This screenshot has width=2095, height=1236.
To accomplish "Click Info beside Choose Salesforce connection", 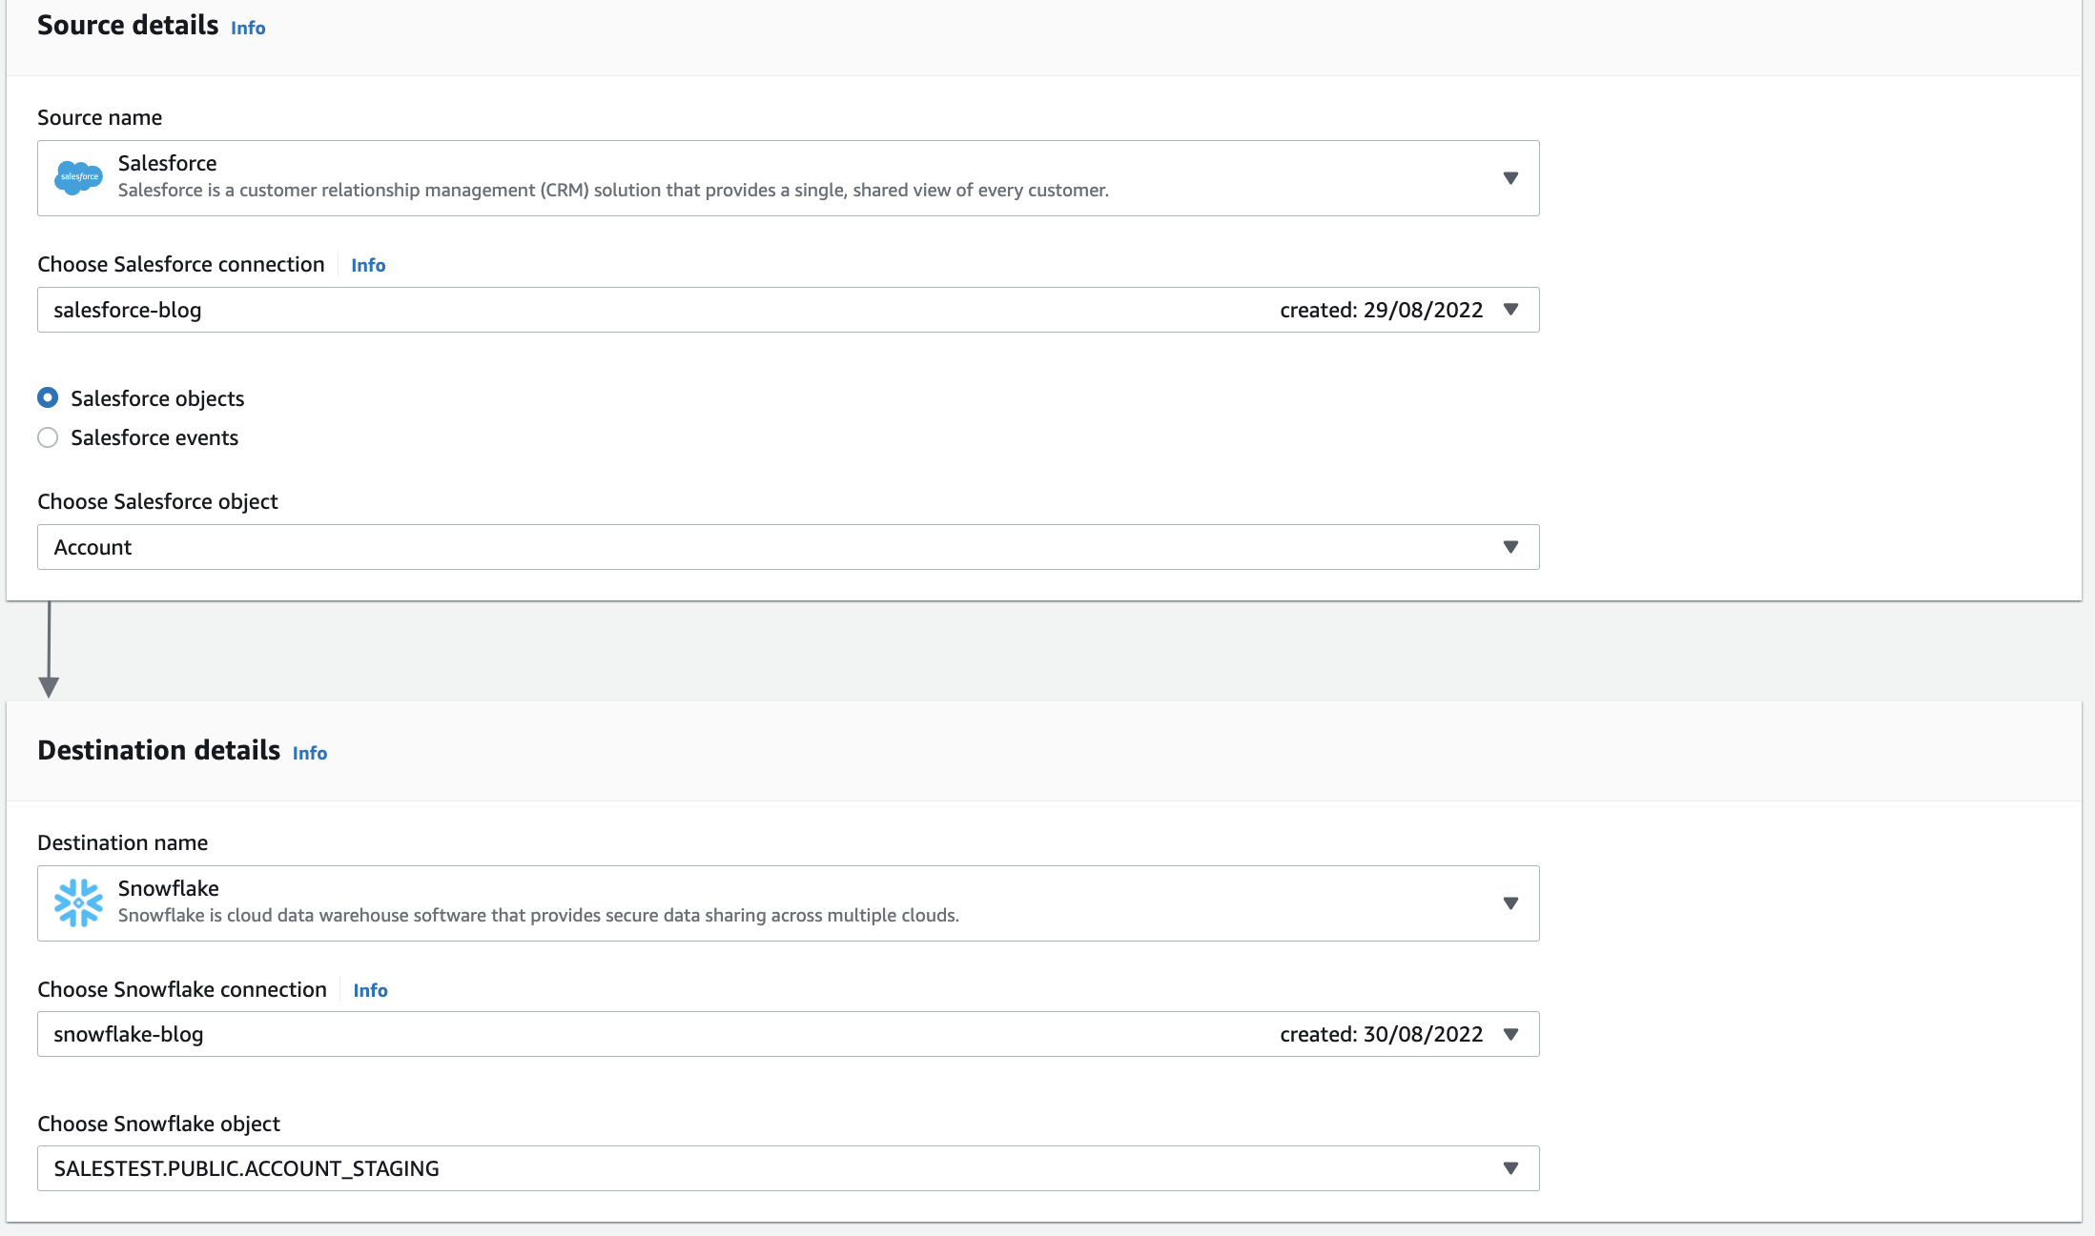I will [x=368, y=266].
